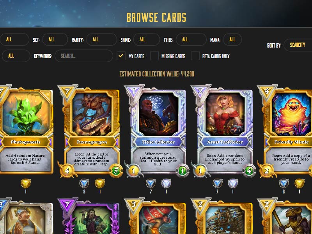Open the Tribe filter dropdown

pyautogui.click(x=191, y=39)
